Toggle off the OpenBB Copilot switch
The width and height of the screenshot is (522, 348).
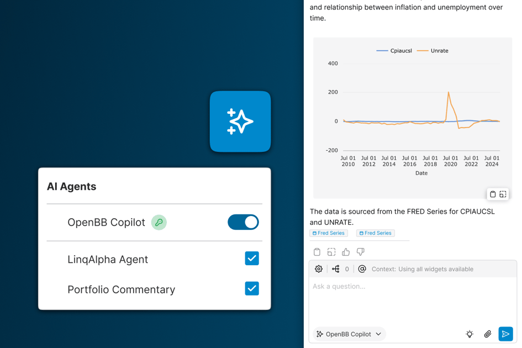[x=243, y=222]
